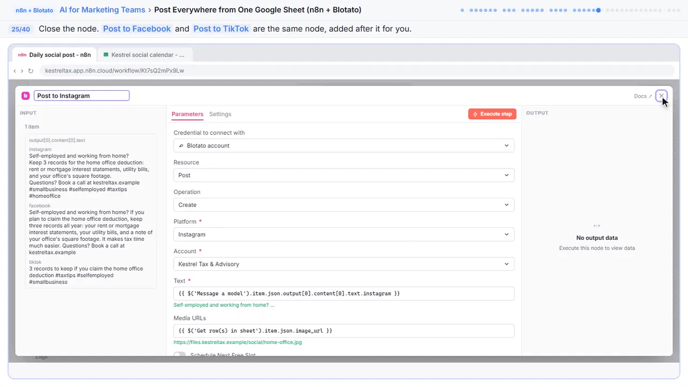This screenshot has width=688, height=387.
Task: Open the Resource dropdown showing Post
Action: click(344, 175)
